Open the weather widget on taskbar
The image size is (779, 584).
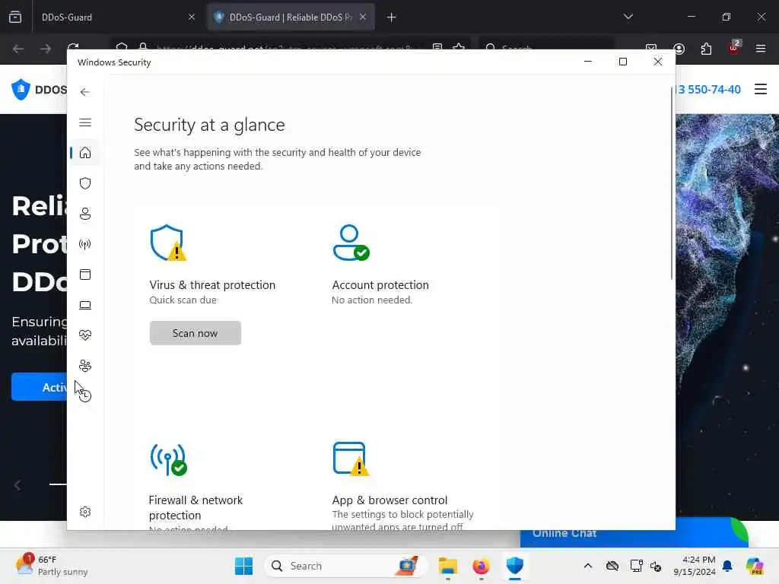coord(52,566)
